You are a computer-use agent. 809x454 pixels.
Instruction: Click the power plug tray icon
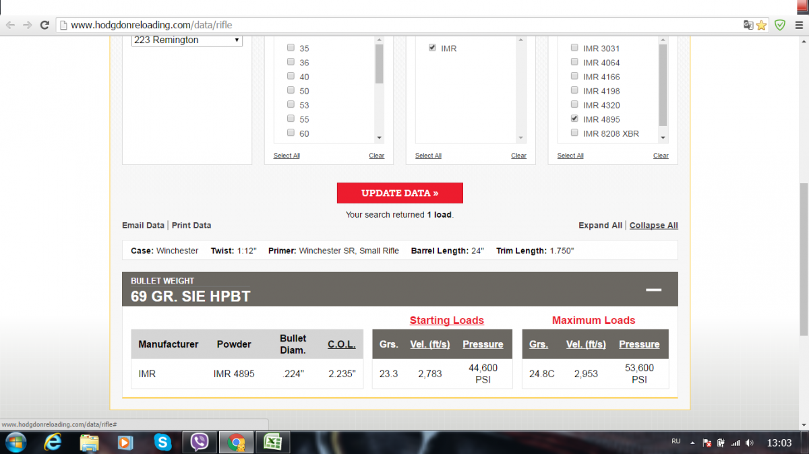click(721, 443)
